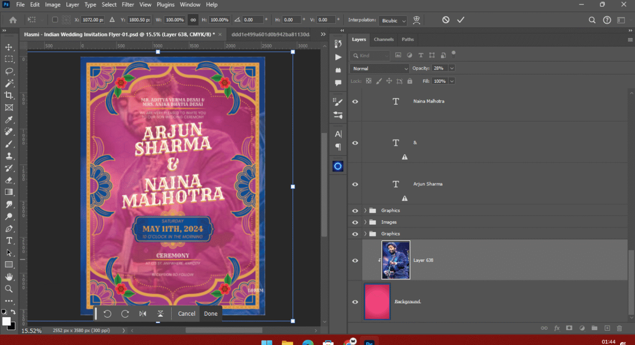Open the Filter menu

(128, 4)
